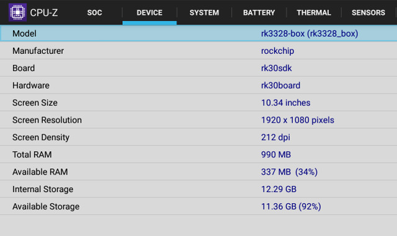The height and width of the screenshot is (236, 397).
Task: Open the SYSTEM tab
Action: click(x=204, y=12)
